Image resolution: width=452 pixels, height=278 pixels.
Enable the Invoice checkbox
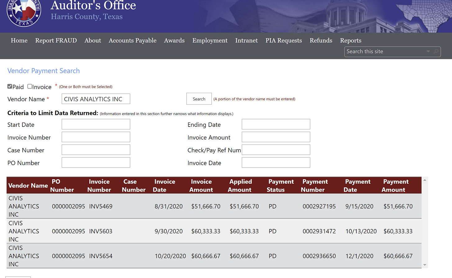[x=30, y=87]
